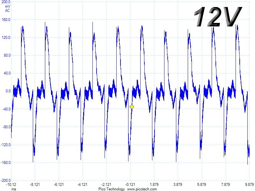255x191 pixels.
Task: Select the 160.0 voltage axis label
Action: [6, 20]
